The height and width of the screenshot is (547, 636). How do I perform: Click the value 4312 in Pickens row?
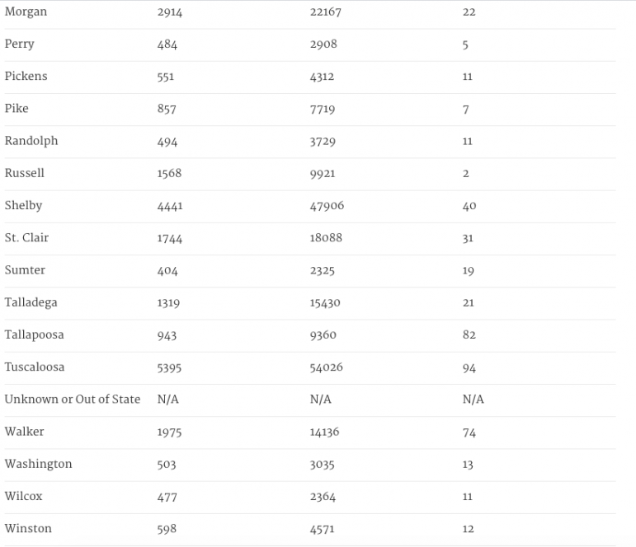tap(324, 77)
